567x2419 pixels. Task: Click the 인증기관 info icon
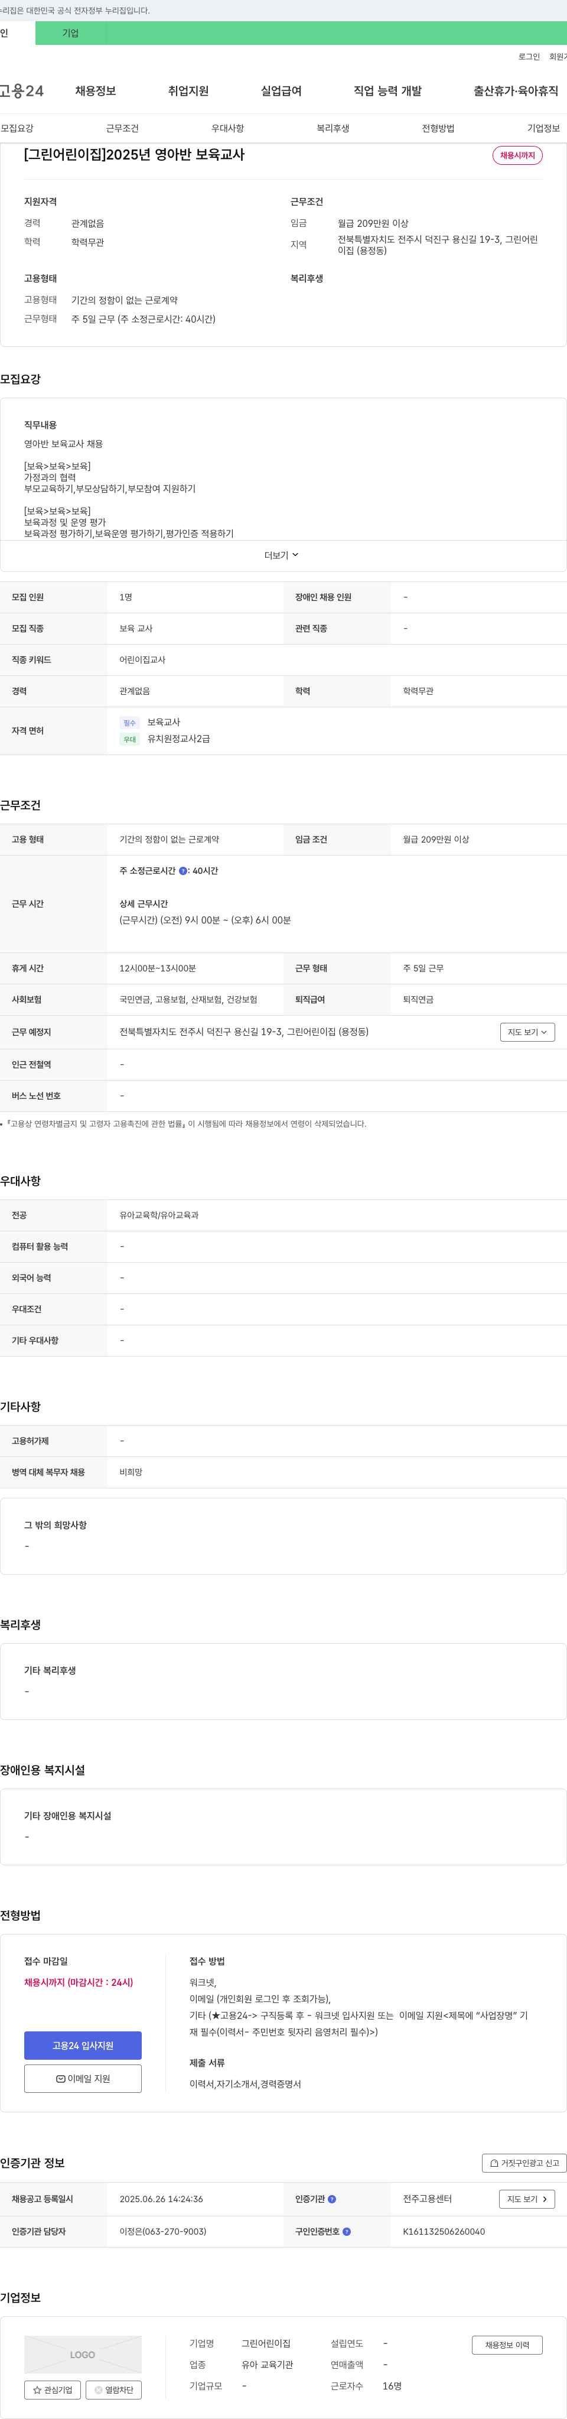click(331, 2199)
